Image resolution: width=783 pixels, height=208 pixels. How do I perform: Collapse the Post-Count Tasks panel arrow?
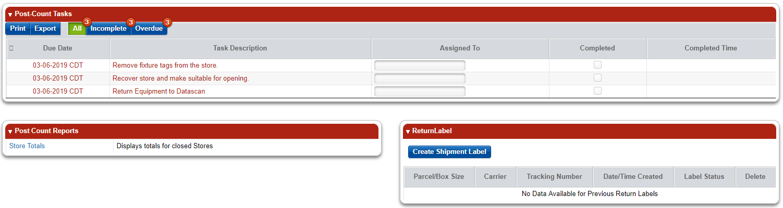click(10, 15)
